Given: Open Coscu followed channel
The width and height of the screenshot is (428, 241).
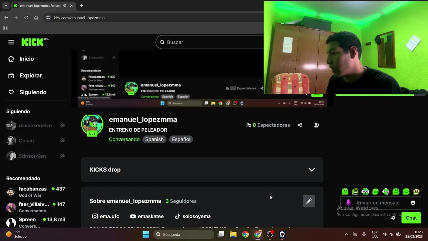Looking at the screenshot, I should [x=36, y=141].
